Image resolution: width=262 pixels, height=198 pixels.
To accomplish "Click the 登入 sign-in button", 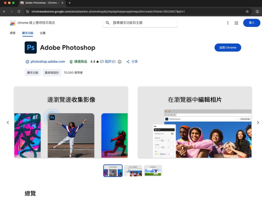I will (252, 23).
